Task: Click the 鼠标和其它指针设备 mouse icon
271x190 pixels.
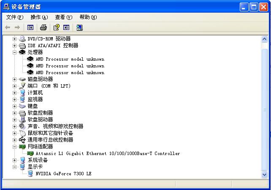Action: tap(22, 133)
